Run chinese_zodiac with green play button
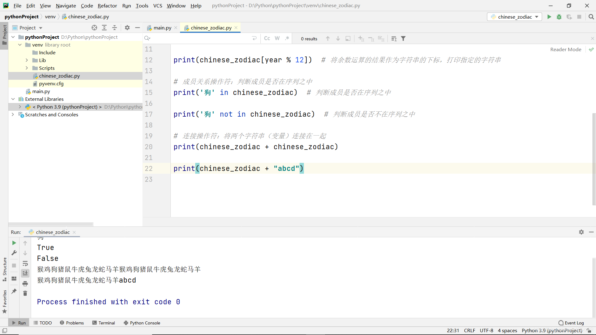Screen dimensions: 596x335 coord(549,17)
